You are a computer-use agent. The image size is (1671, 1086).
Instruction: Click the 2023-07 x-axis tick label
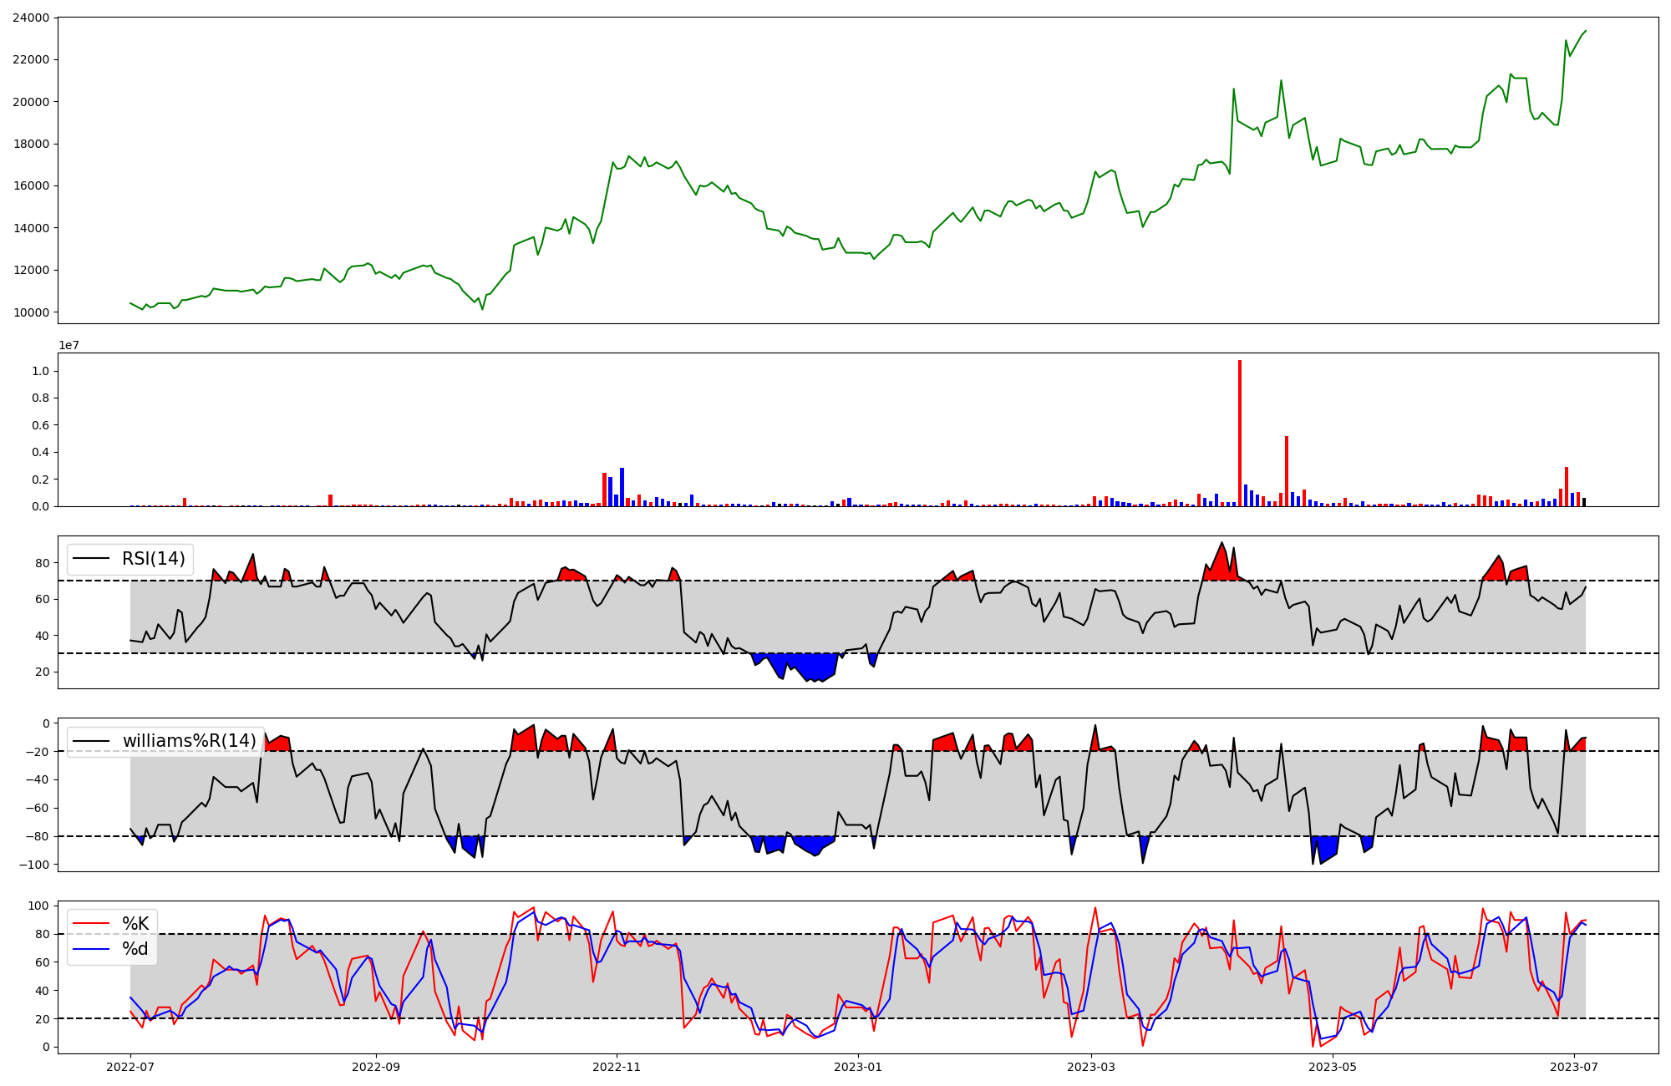pos(1574,1067)
